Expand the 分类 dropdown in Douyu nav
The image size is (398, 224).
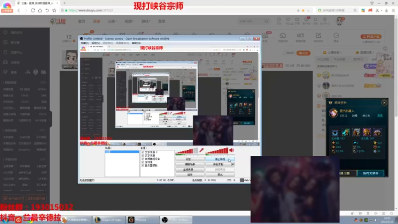coord(112,21)
